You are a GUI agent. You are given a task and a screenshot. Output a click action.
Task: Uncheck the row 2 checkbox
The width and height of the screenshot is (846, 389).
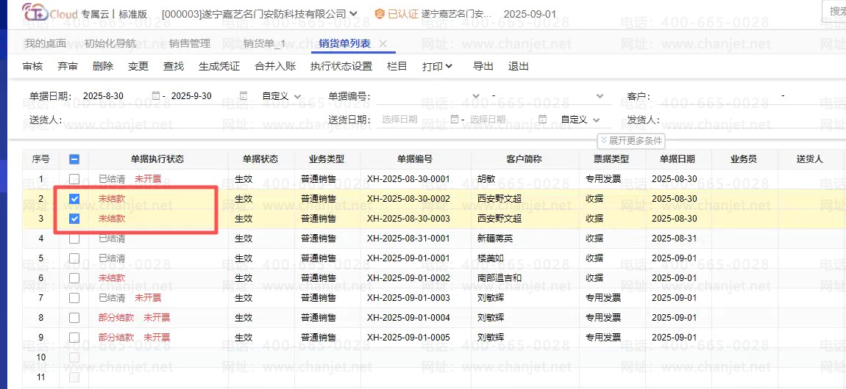(x=74, y=198)
